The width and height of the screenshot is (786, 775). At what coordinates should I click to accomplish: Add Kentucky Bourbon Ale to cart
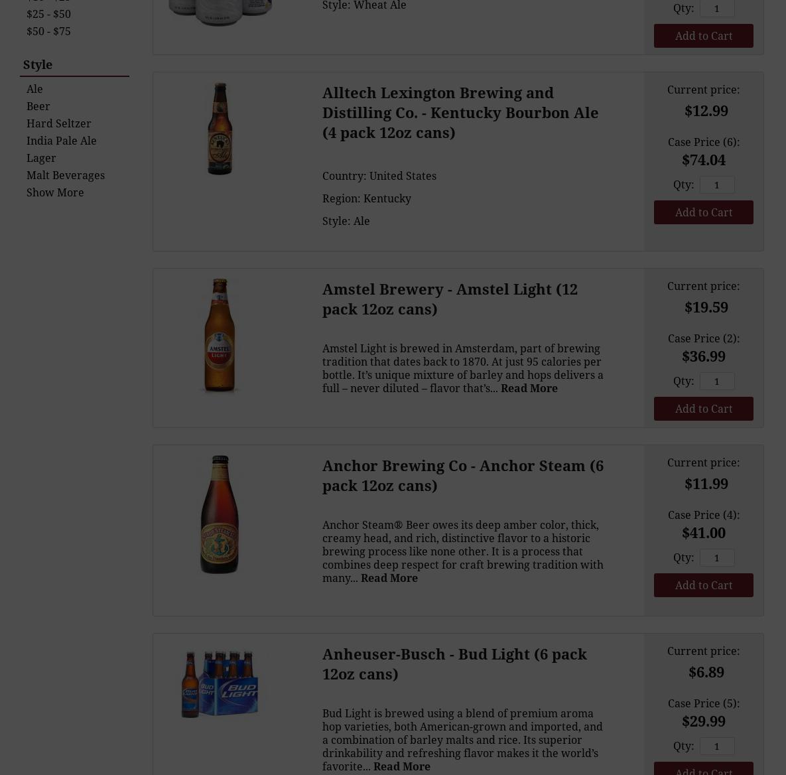pyautogui.click(x=703, y=212)
